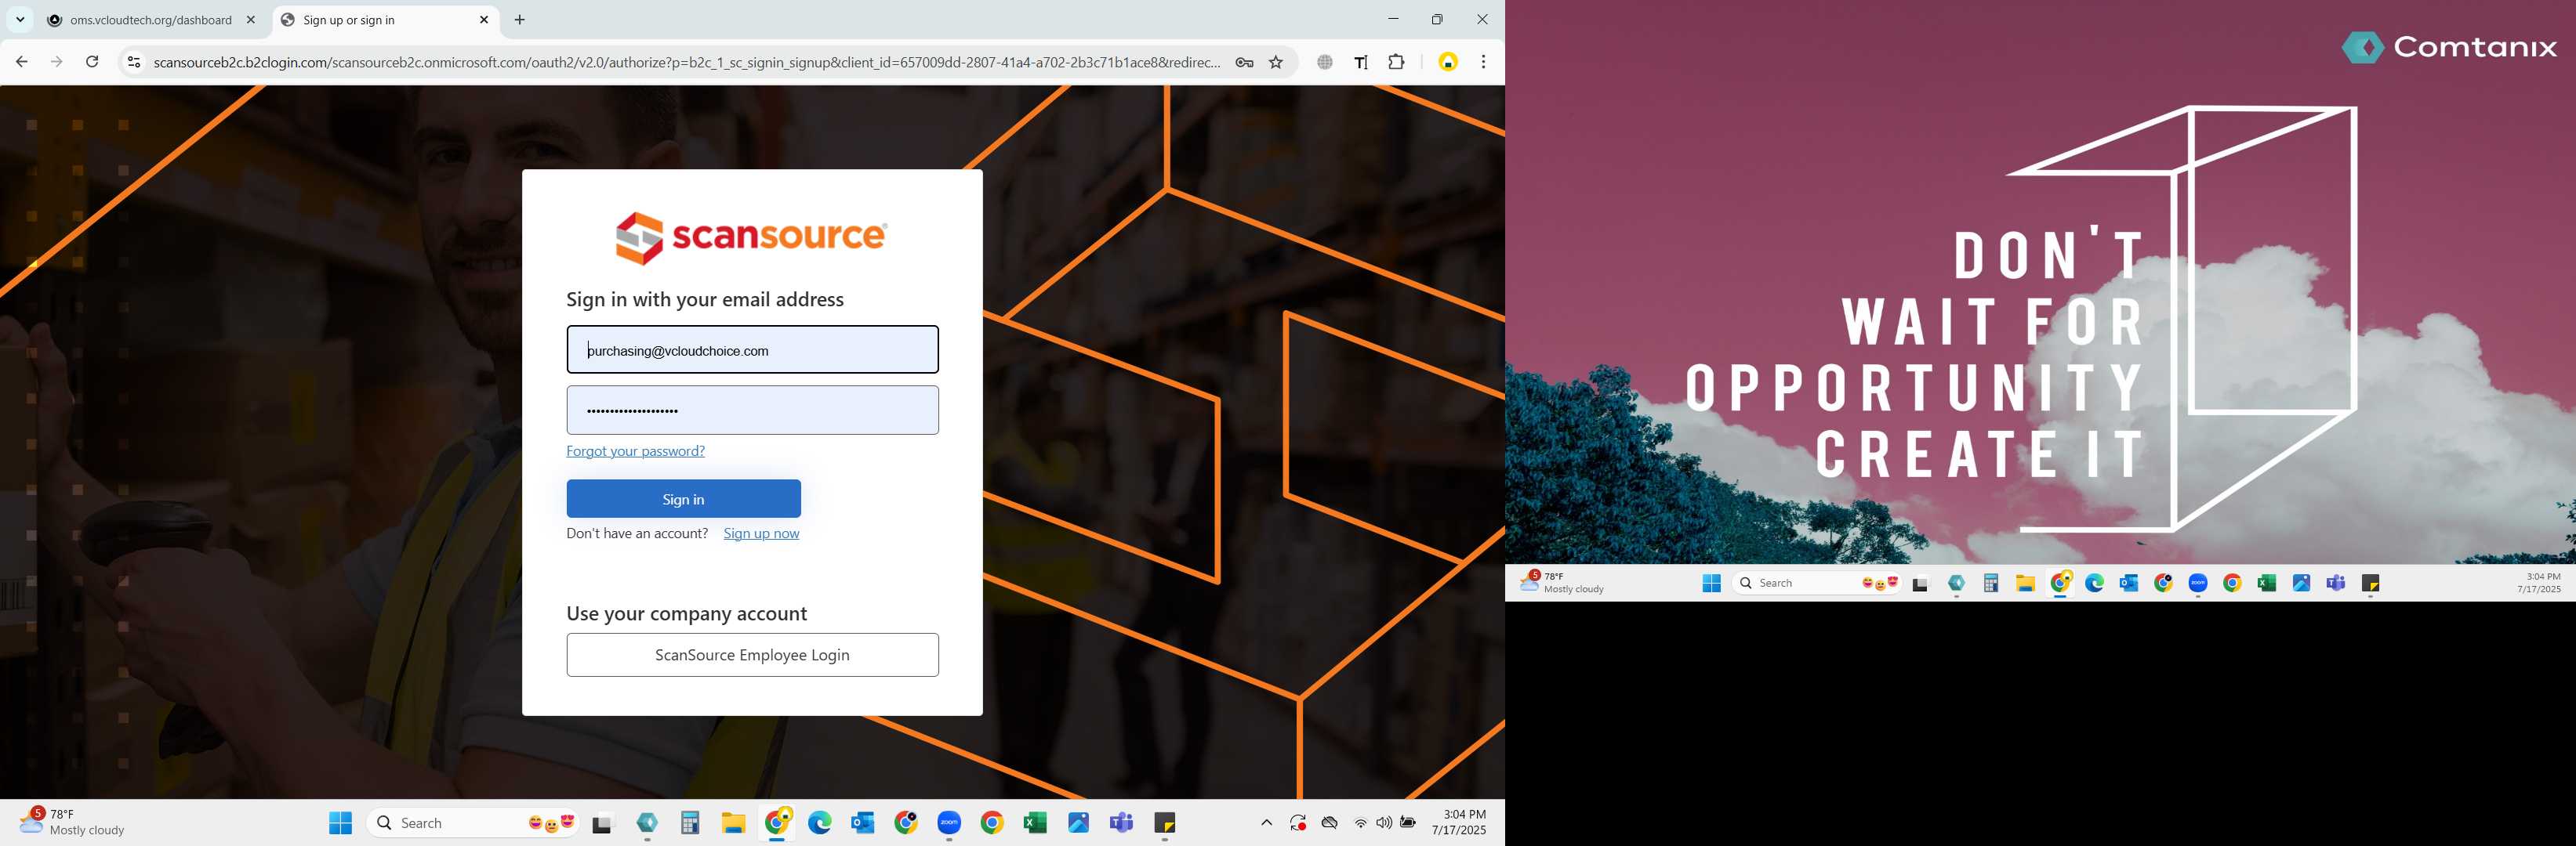The height and width of the screenshot is (846, 2576).
Task: Click the clock on the second monitor taskbar
Action: 2540,582
